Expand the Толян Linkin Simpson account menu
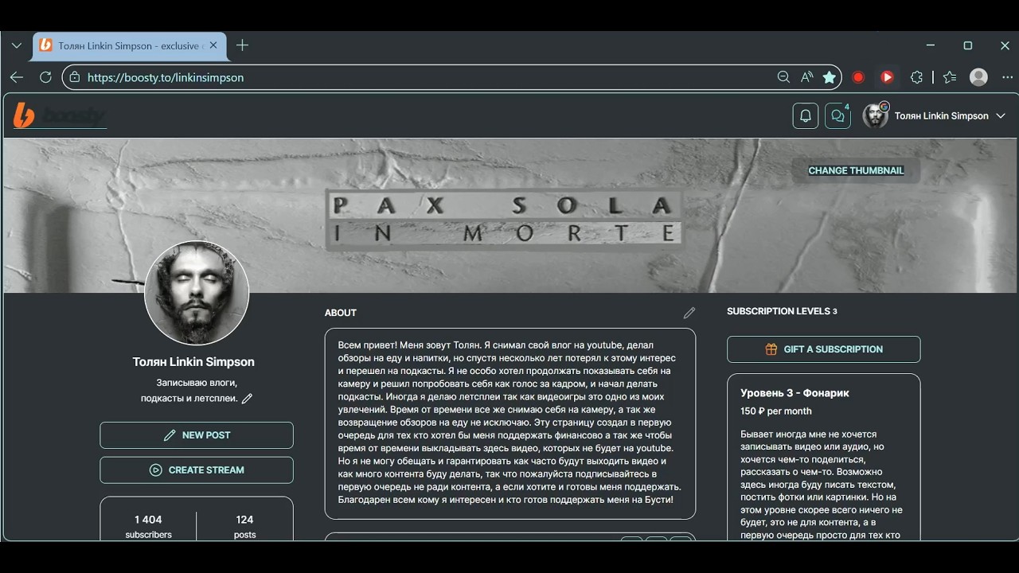This screenshot has height=573, width=1019. (1001, 116)
